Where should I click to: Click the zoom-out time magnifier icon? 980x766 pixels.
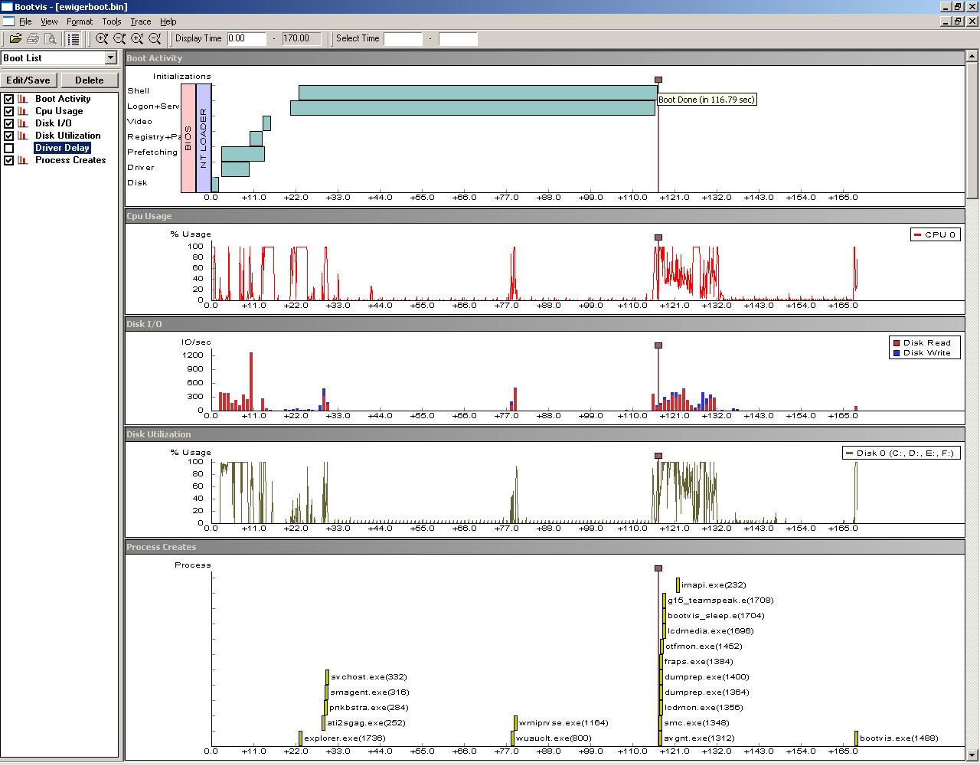coord(155,38)
